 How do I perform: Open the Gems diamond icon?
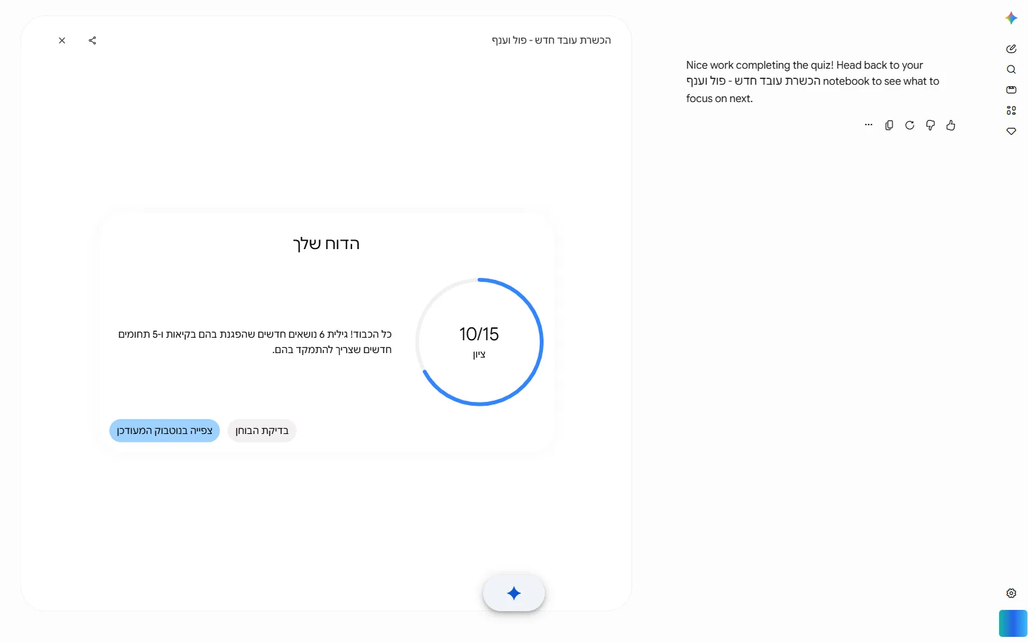coord(1011,131)
